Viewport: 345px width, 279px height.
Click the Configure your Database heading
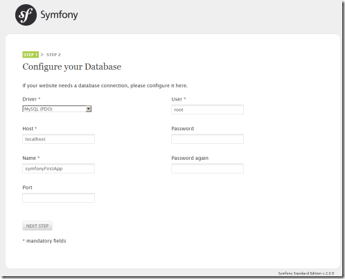(x=72, y=66)
